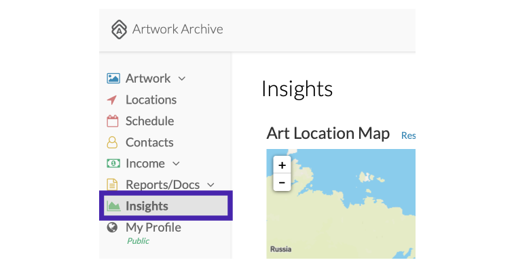Select Contacts in the sidebar
The height and width of the screenshot is (277, 514).
pos(149,142)
